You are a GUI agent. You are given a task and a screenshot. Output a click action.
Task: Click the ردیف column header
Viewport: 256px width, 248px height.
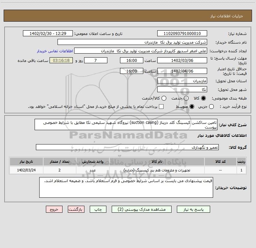coord(241,161)
